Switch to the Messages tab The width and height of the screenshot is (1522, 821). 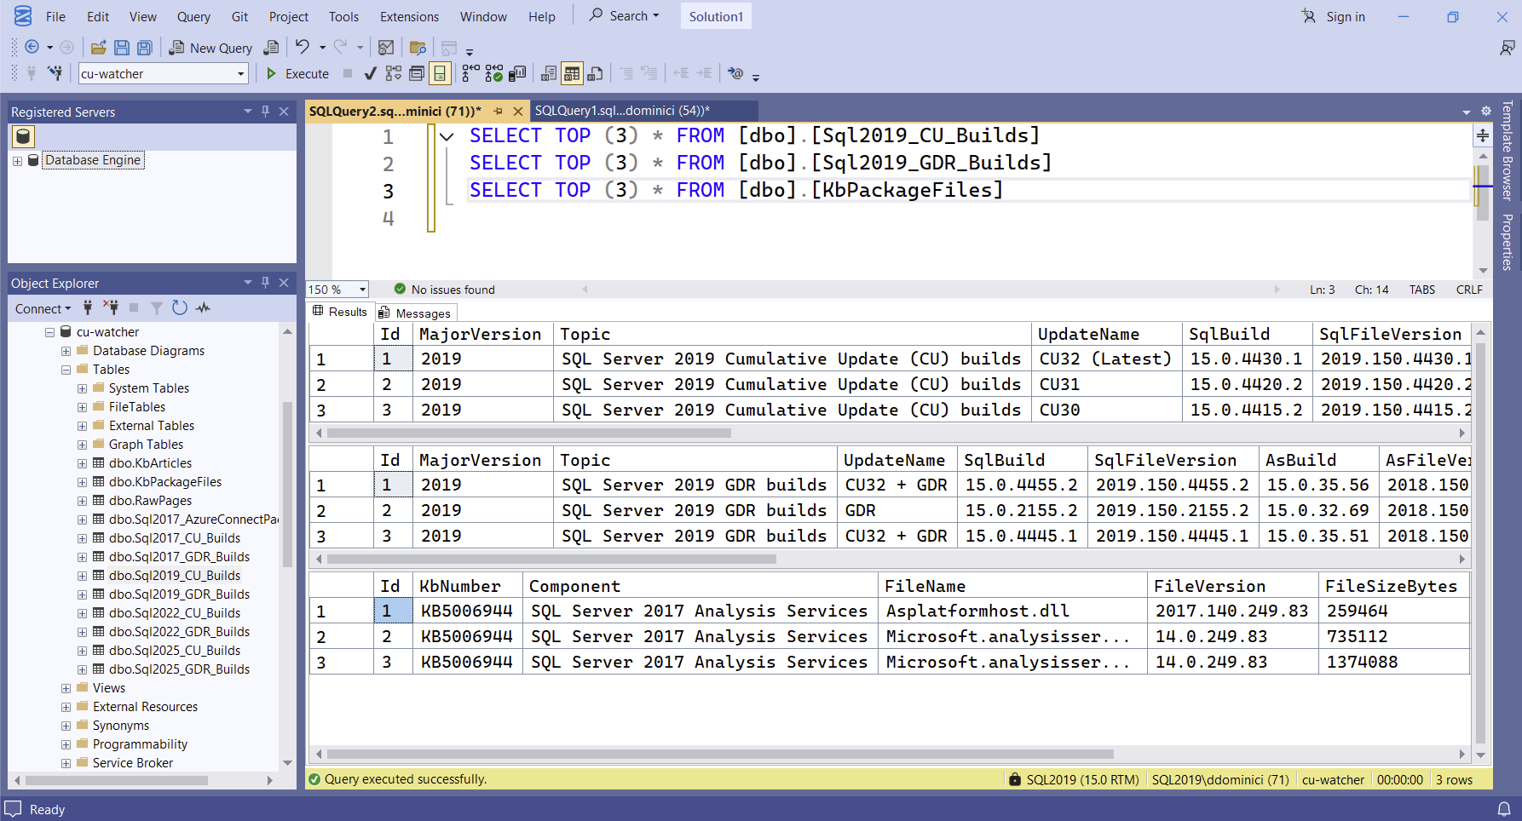pyautogui.click(x=415, y=313)
